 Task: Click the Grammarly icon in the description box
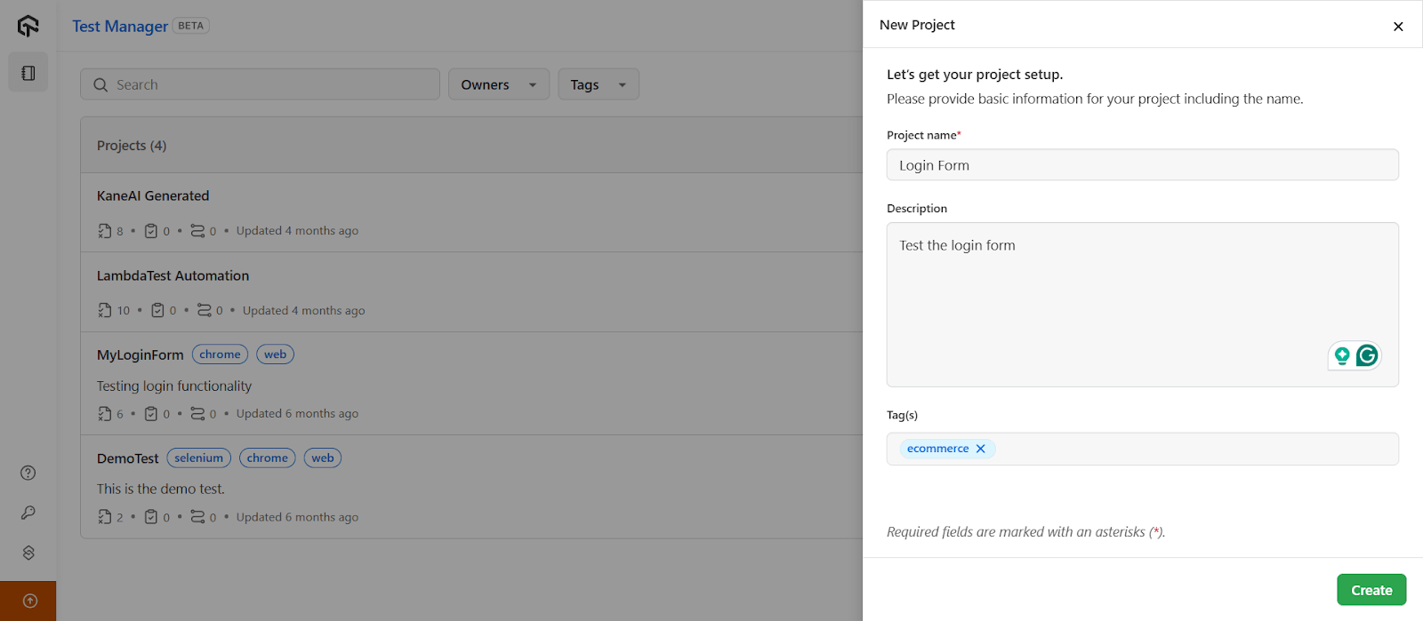[1367, 355]
